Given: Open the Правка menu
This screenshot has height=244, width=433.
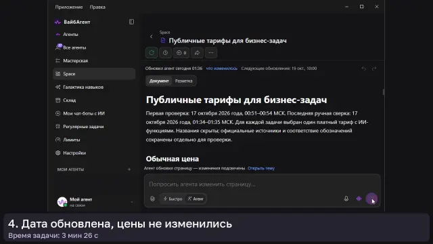Looking at the screenshot, I should (97, 7).
